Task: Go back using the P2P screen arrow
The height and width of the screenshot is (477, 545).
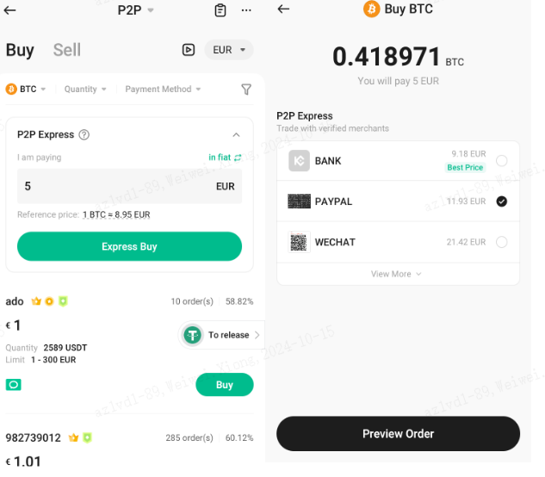Action: [9, 10]
